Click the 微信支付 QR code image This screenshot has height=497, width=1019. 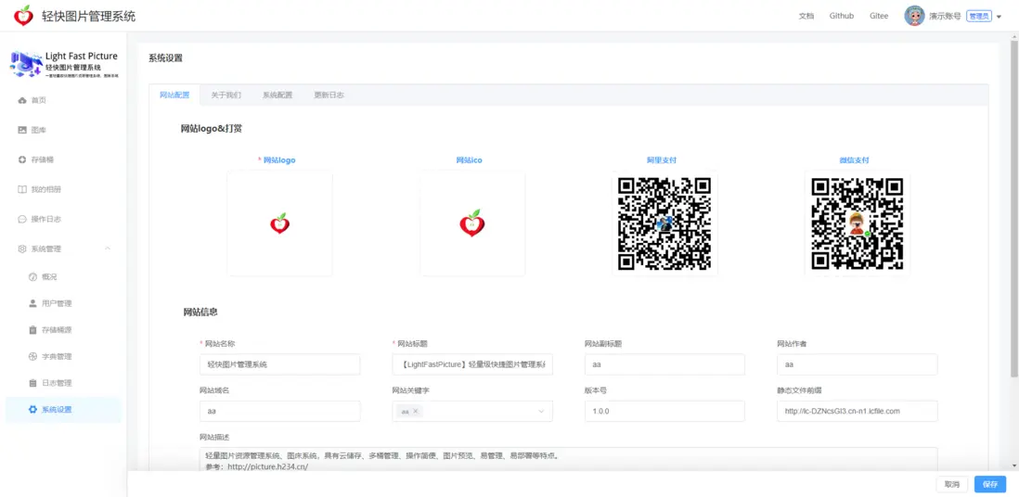click(x=858, y=223)
